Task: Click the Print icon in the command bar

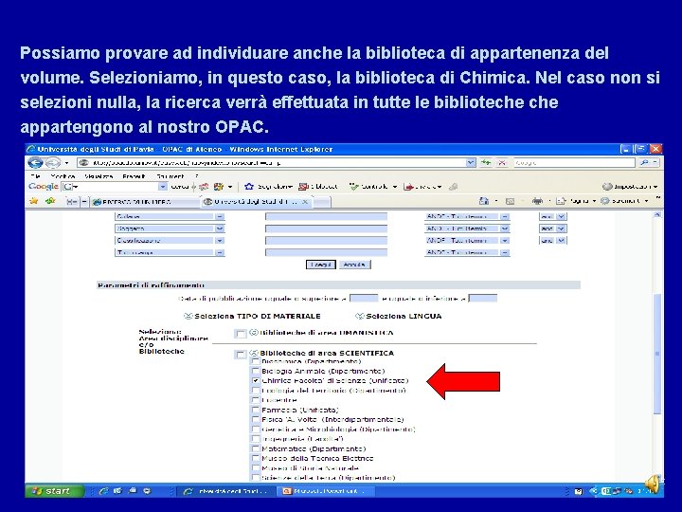Action: pyautogui.click(x=537, y=201)
